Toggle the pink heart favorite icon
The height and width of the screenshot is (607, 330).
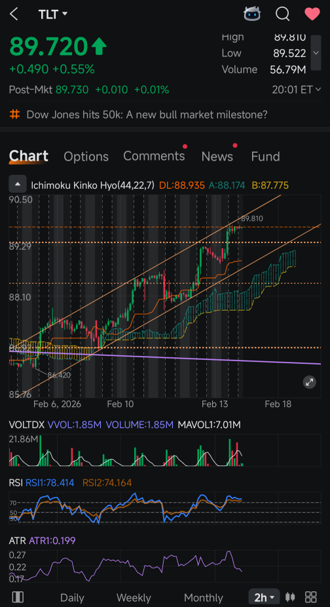tap(312, 14)
